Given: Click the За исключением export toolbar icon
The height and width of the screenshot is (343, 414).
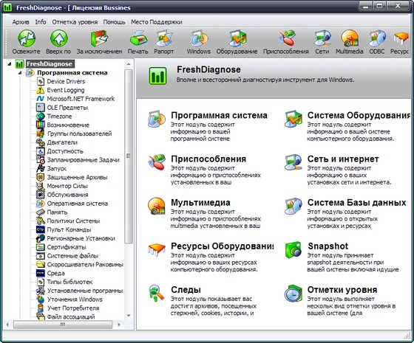Looking at the screenshot, I should coord(99,38).
